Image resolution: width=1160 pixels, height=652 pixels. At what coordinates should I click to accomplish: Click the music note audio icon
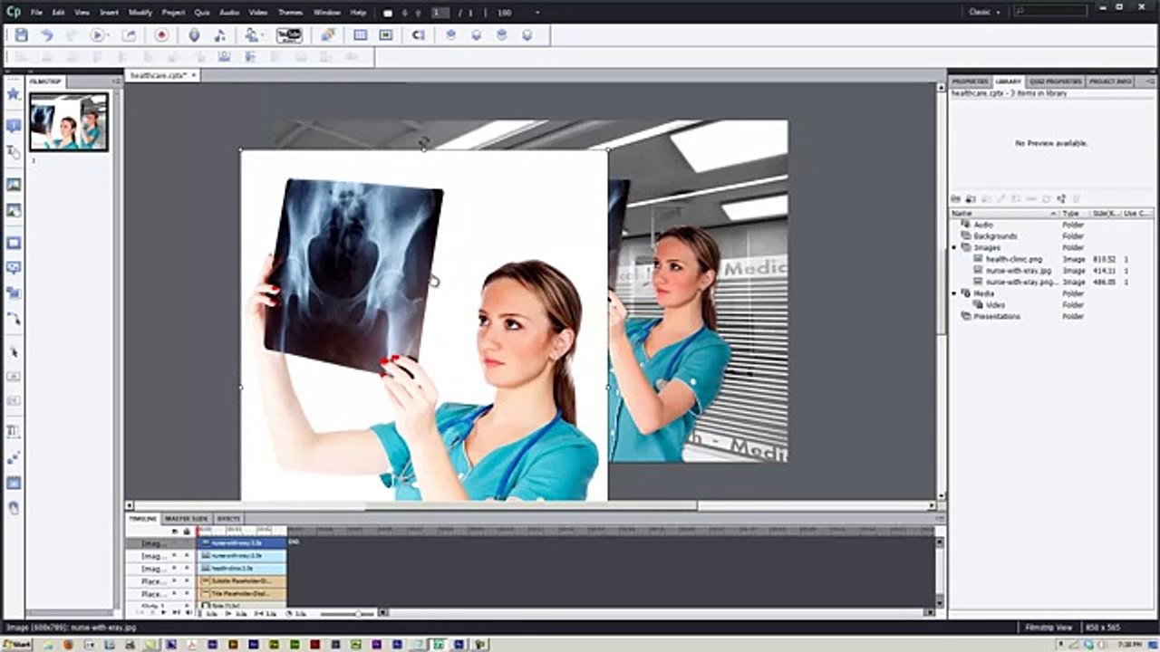point(219,35)
